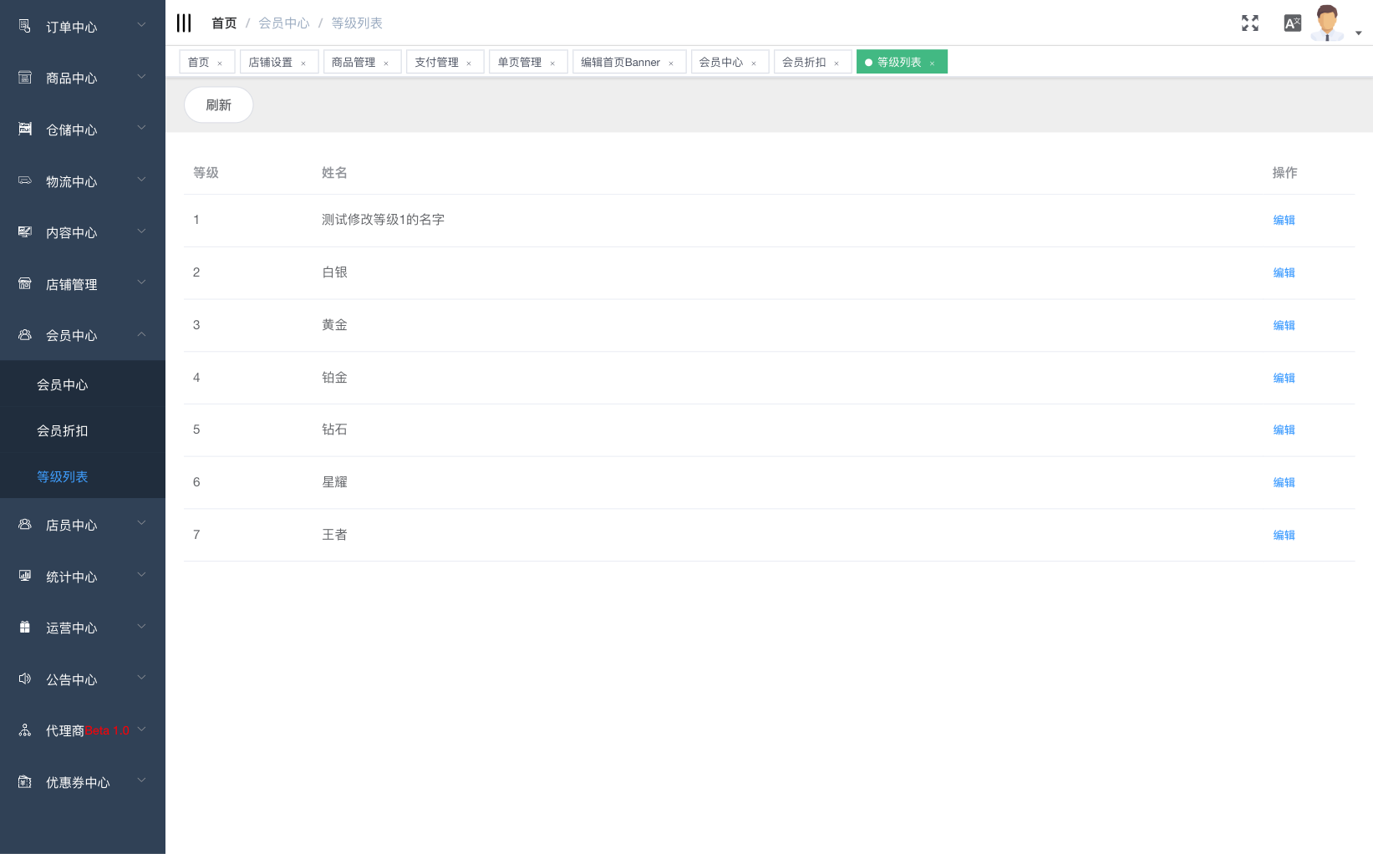Close the 店铺设置 tab
Screen dimensions: 1373x854
pyautogui.click(x=303, y=64)
